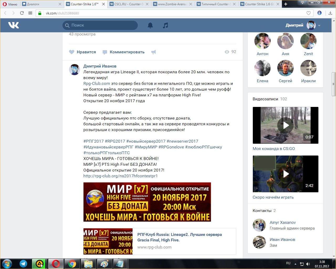Click the eye views counter showing 92
Screen dimensions: 336x269
(230, 52)
